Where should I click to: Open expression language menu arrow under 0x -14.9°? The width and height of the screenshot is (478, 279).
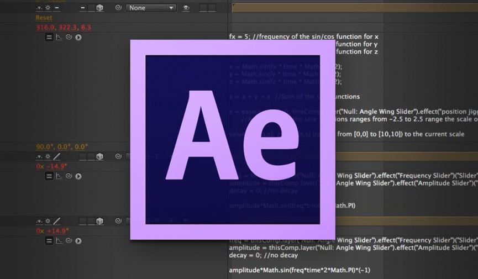78,176
